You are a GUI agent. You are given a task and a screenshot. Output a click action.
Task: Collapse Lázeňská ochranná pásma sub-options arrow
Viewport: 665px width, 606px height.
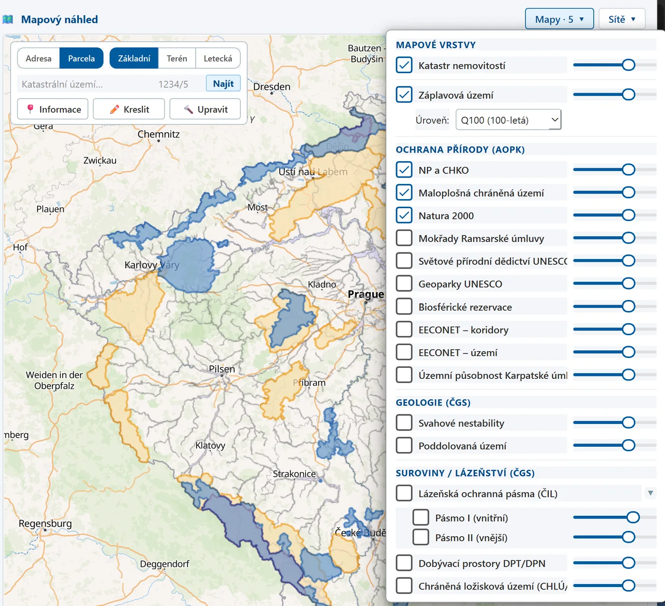click(x=650, y=493)
